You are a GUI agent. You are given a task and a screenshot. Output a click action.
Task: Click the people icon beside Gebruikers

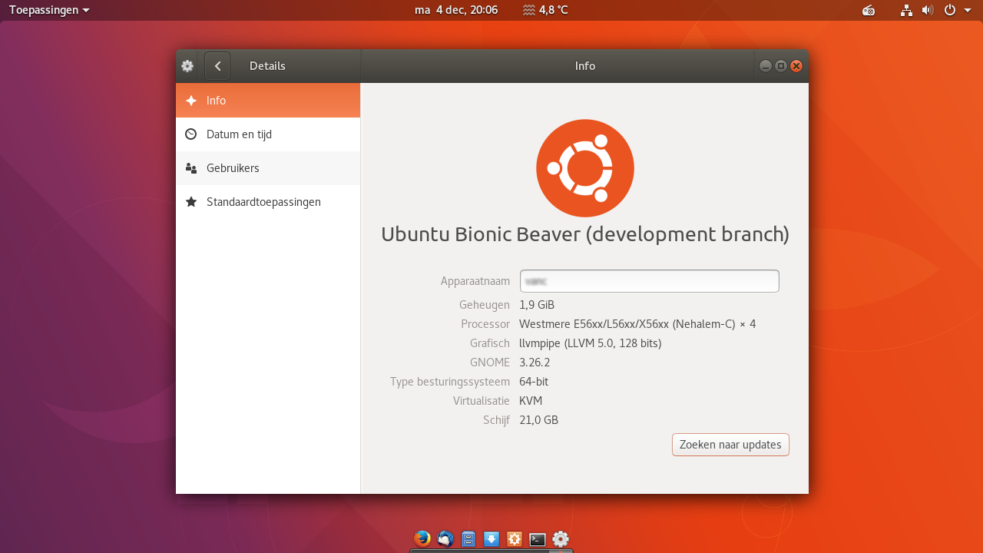(191, 168)
